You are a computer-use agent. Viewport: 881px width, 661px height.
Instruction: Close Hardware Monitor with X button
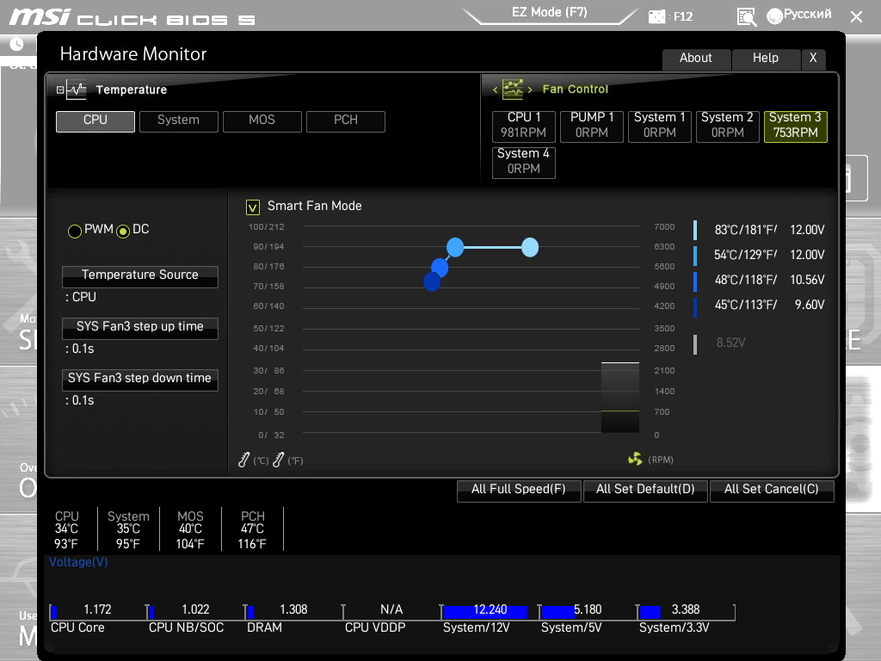tap(813, 59)
